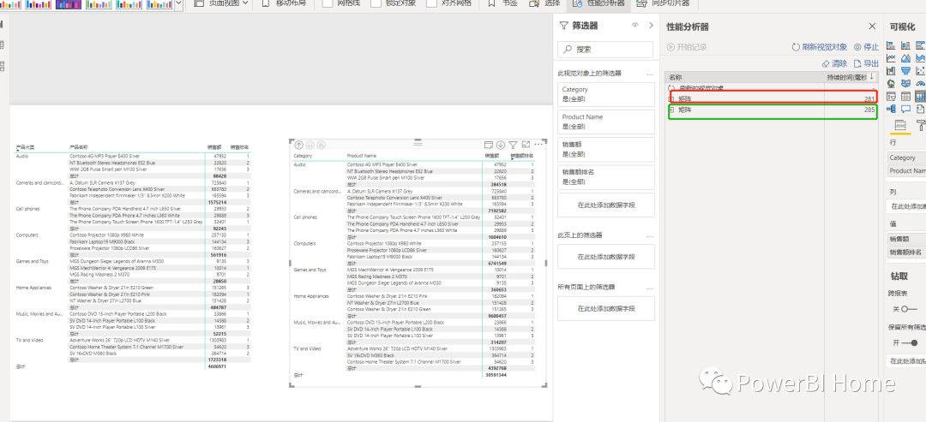Click 刷新视觉对象 in the analyzer

click(819, 47)
